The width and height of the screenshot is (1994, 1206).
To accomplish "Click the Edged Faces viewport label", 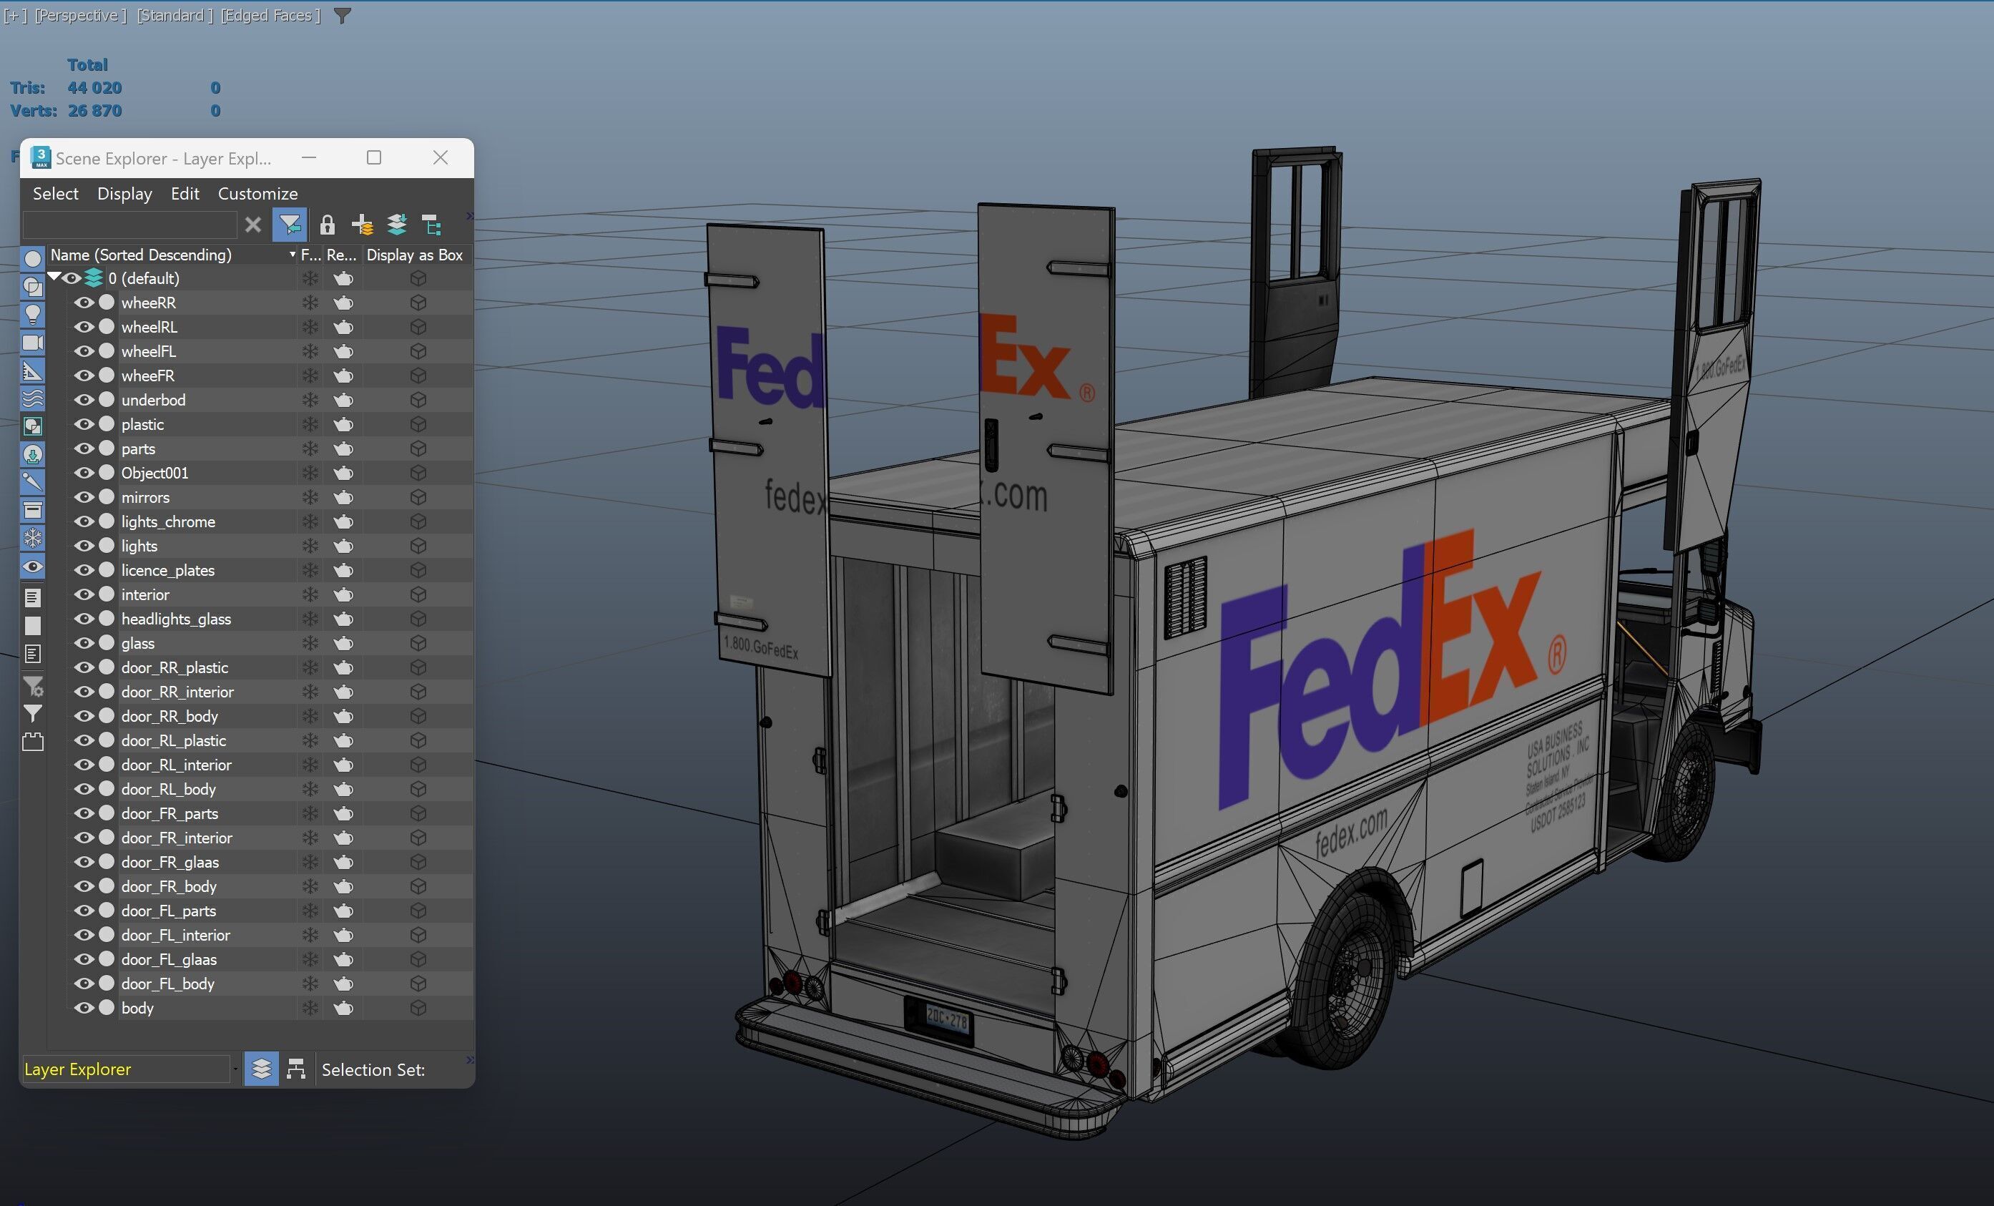I will tap(270, 15).
